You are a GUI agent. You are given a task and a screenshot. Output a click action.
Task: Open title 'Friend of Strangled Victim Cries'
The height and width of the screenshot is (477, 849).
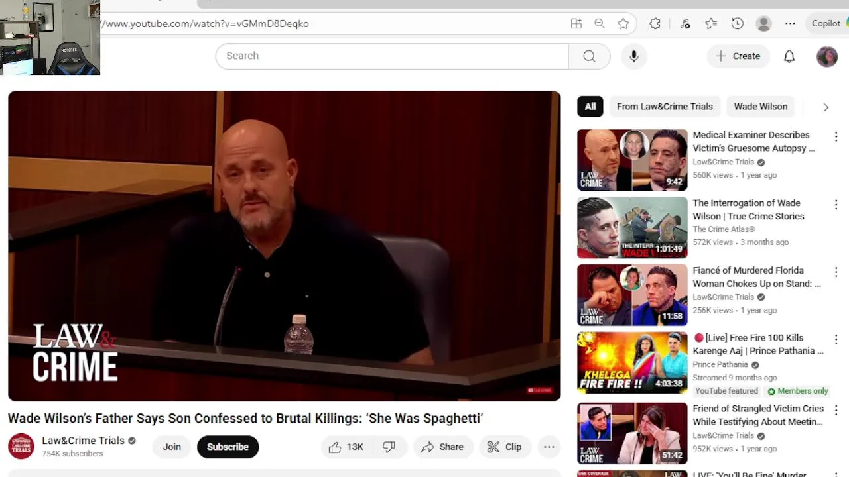[x=758, y=415]
